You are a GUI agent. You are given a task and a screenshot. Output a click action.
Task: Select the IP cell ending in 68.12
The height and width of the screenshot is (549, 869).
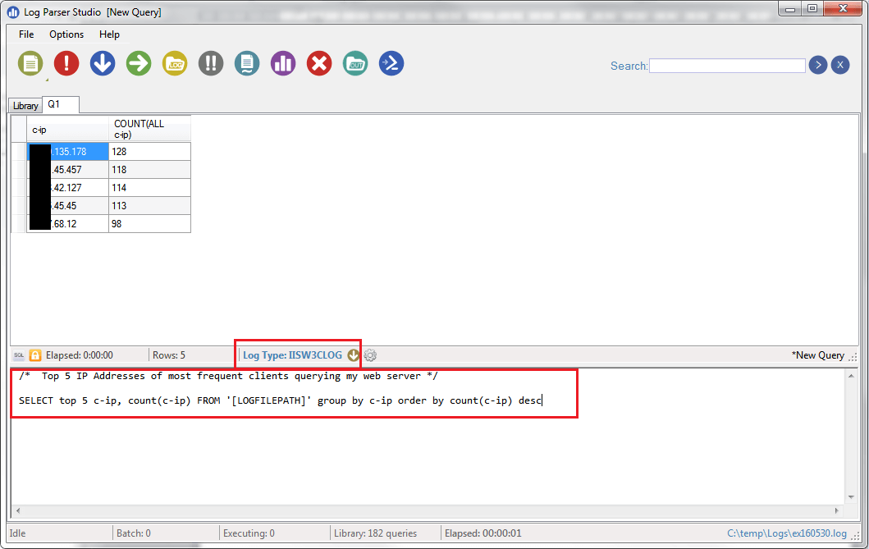pos(67,224)
